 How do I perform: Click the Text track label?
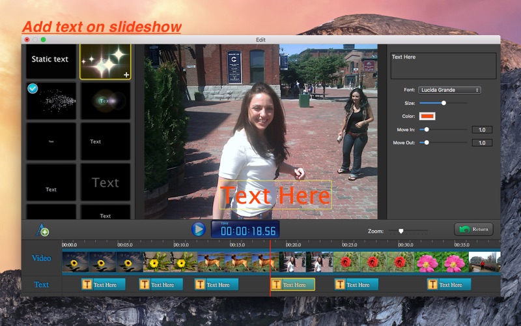pos(42,284)
